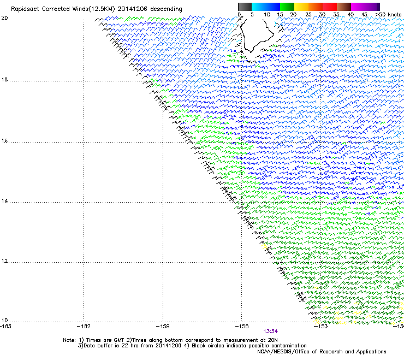Select the cyan 5-10 knots legend color

(259, 7)
